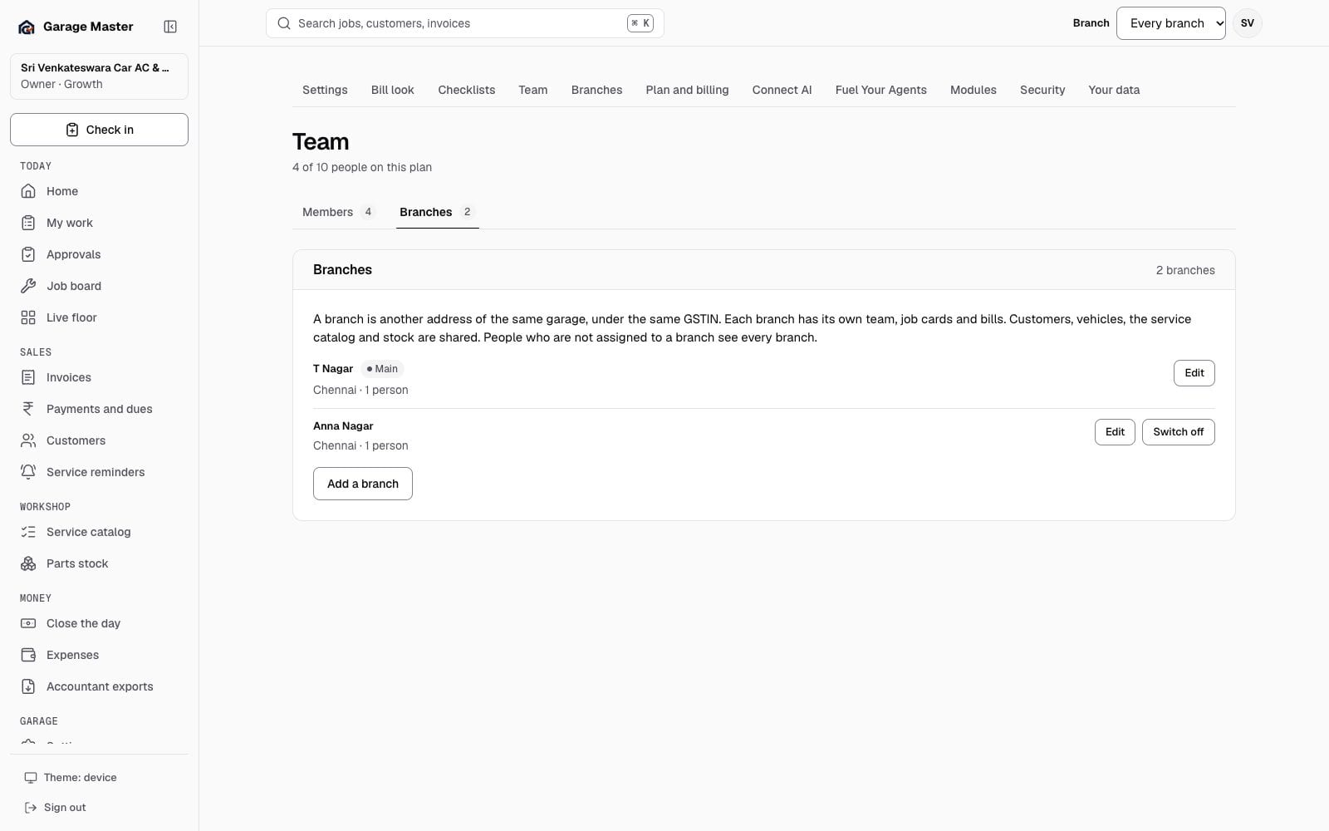
Task: Open garage switcher Sri Venkateswara Car AC
Action: pos(99,76)
